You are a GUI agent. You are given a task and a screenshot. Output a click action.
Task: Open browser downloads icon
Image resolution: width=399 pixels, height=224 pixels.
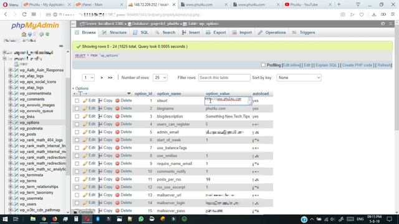coord(374,14)
